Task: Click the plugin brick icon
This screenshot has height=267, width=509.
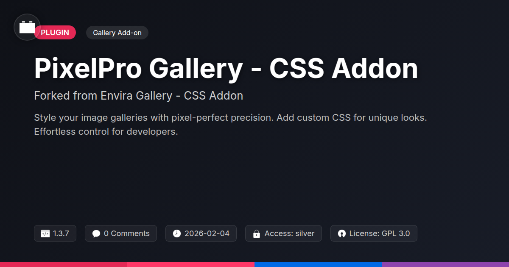Action: pyautogui.click(x=27, y=27)
